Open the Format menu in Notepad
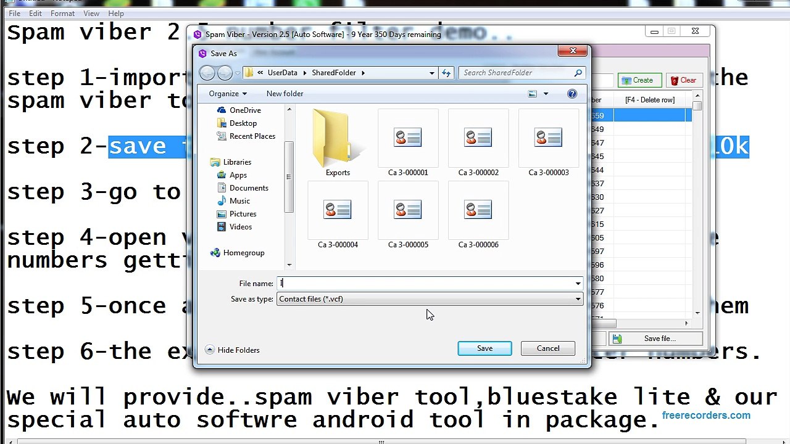The width and height of the screenshot is (790, 444). pos(62,13)
